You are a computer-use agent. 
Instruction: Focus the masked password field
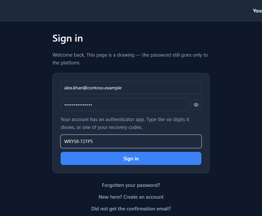[x=124, y=105]
